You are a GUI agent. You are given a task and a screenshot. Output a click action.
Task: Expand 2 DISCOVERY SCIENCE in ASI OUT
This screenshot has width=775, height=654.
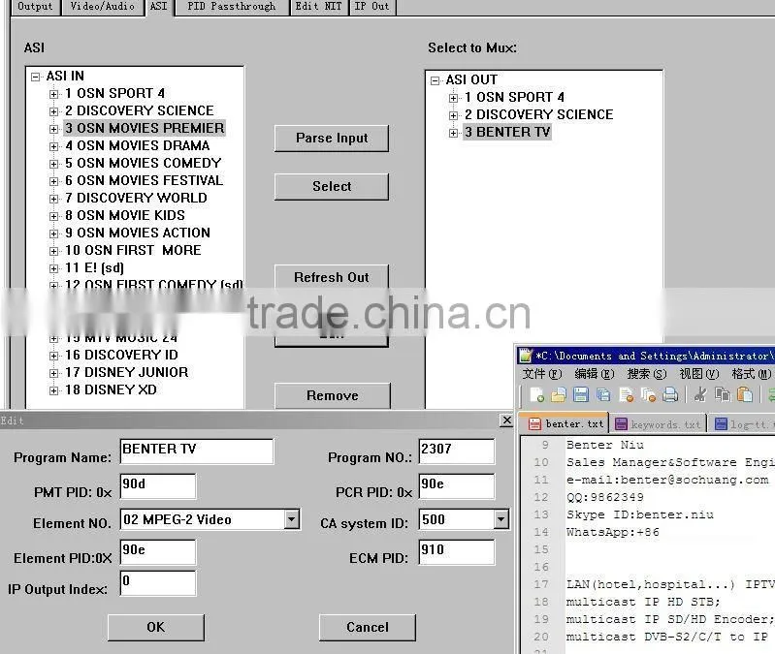coord(453,115)
